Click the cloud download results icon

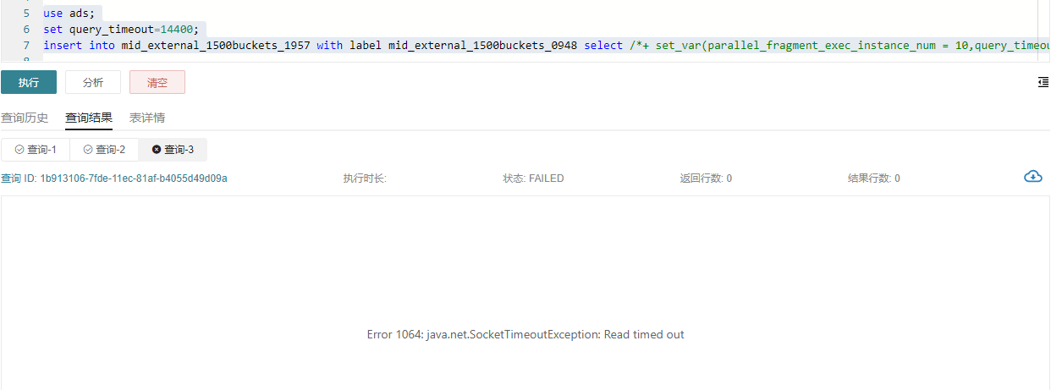coord(1032,177)
